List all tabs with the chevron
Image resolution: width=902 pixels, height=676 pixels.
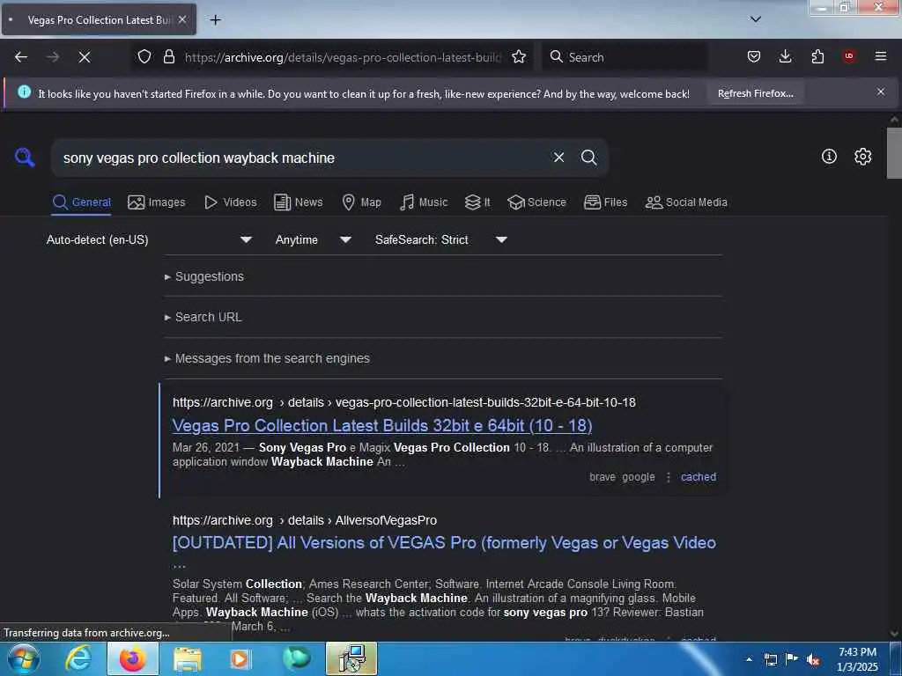tap(756, 19)
